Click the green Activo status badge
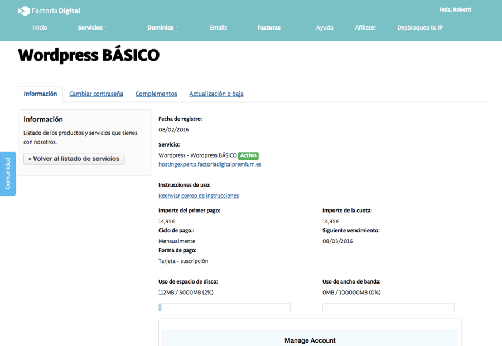The height and width of the screenshot is (346, 502). (x=248, y=155)
